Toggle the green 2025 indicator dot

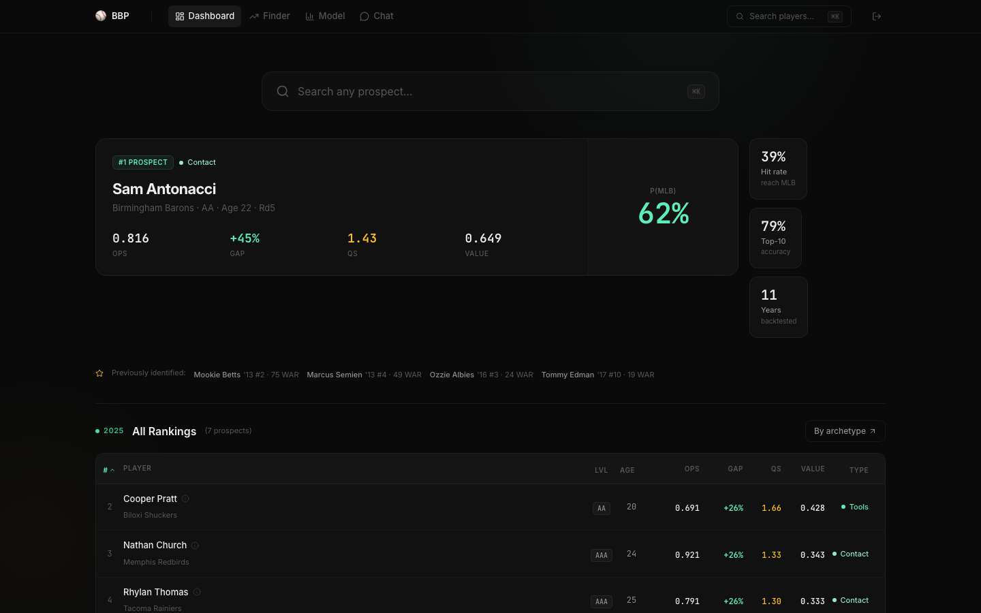click(x=97, y=430)
